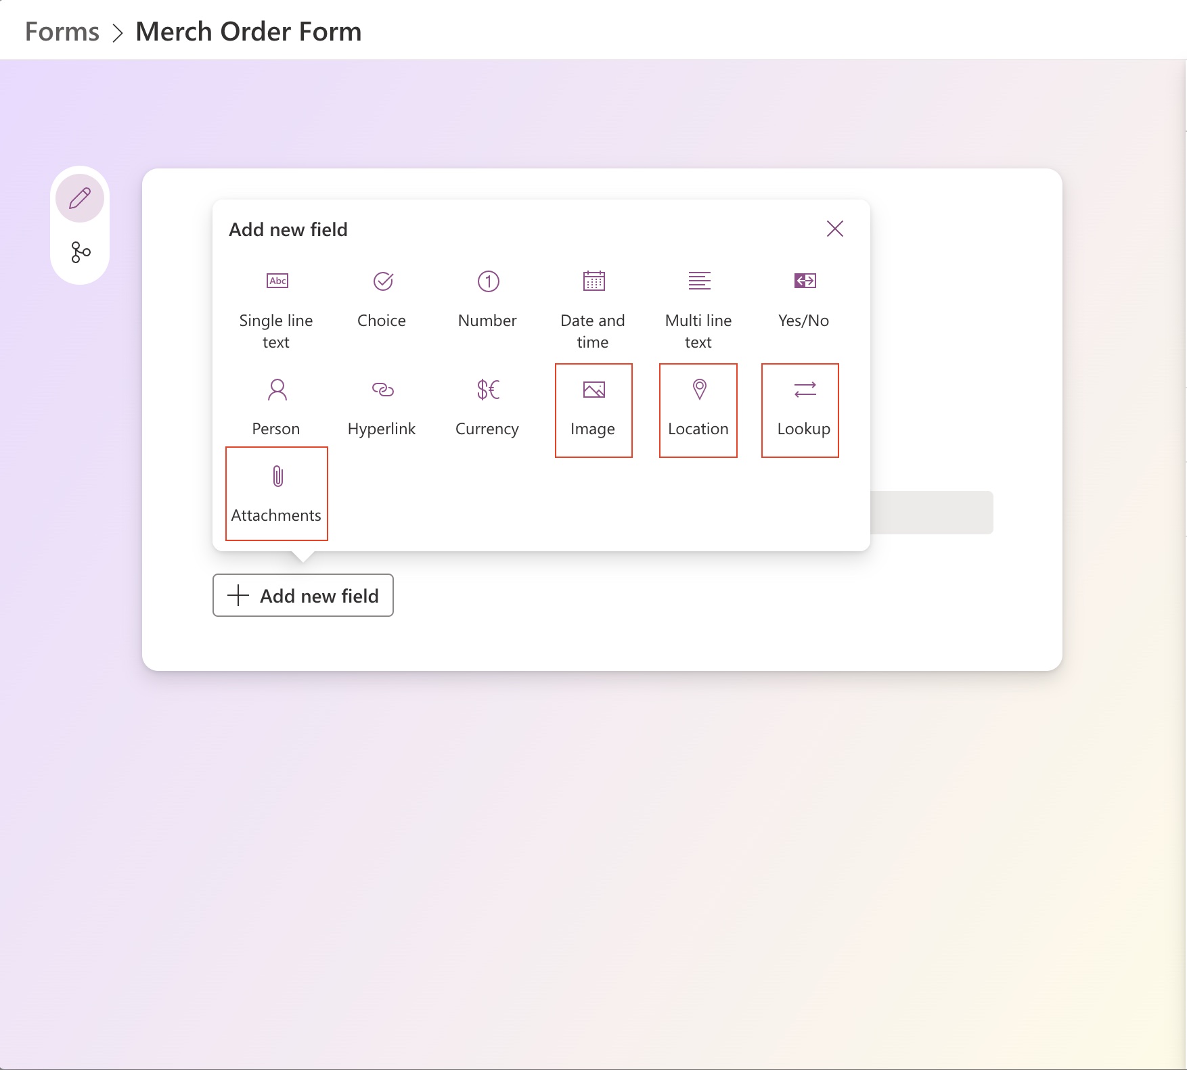Open the pencil edit mode in sidebar
This screenshot has width=1187, height=1070.
80,198
